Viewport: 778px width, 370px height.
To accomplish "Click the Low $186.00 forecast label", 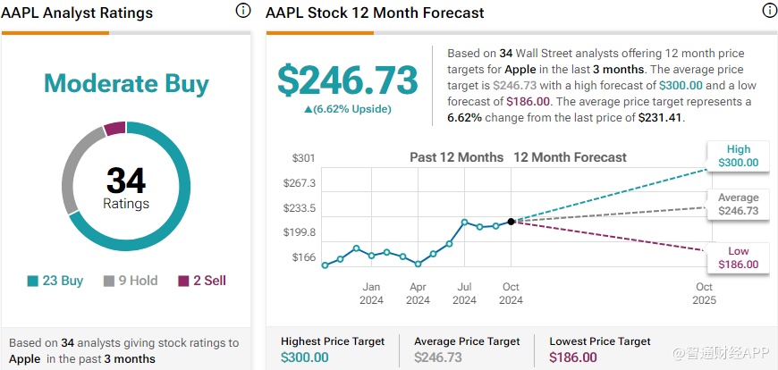I will pos(738,257).
